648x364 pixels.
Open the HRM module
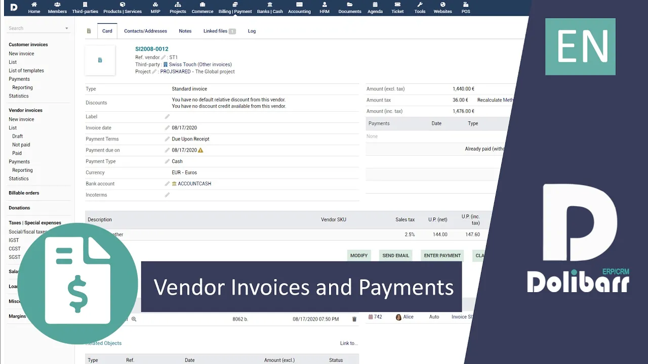(x=325, y=8)
